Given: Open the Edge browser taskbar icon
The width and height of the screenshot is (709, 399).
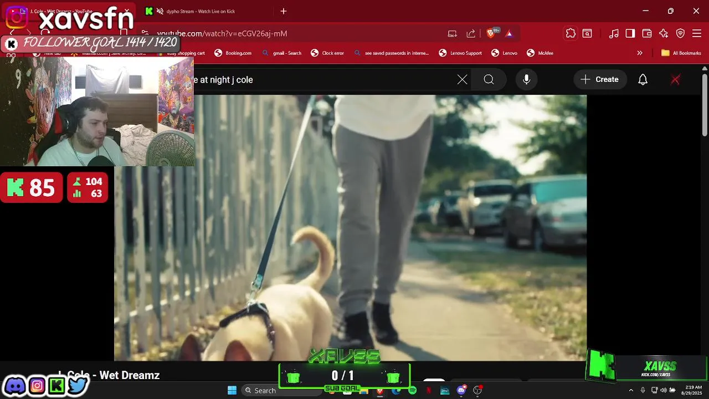Looking at the screenshot, I should [396, 391].
